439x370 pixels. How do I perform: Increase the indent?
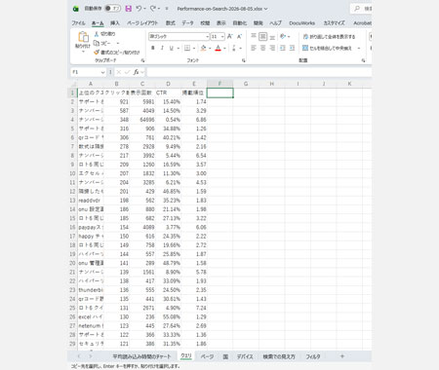point(292,48)
